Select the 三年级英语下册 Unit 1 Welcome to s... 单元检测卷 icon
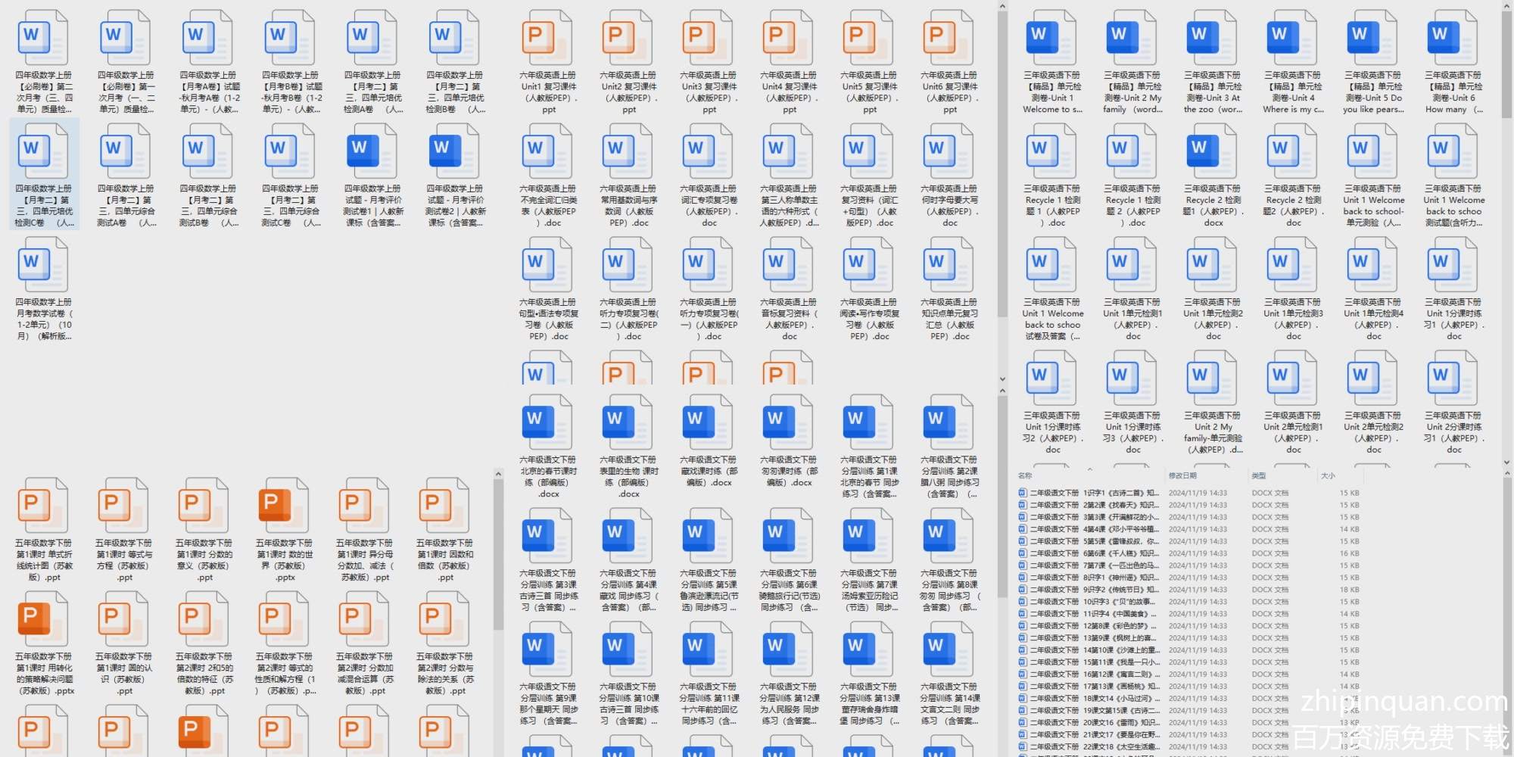1514x757 pixels. [x=1052, y=38]
